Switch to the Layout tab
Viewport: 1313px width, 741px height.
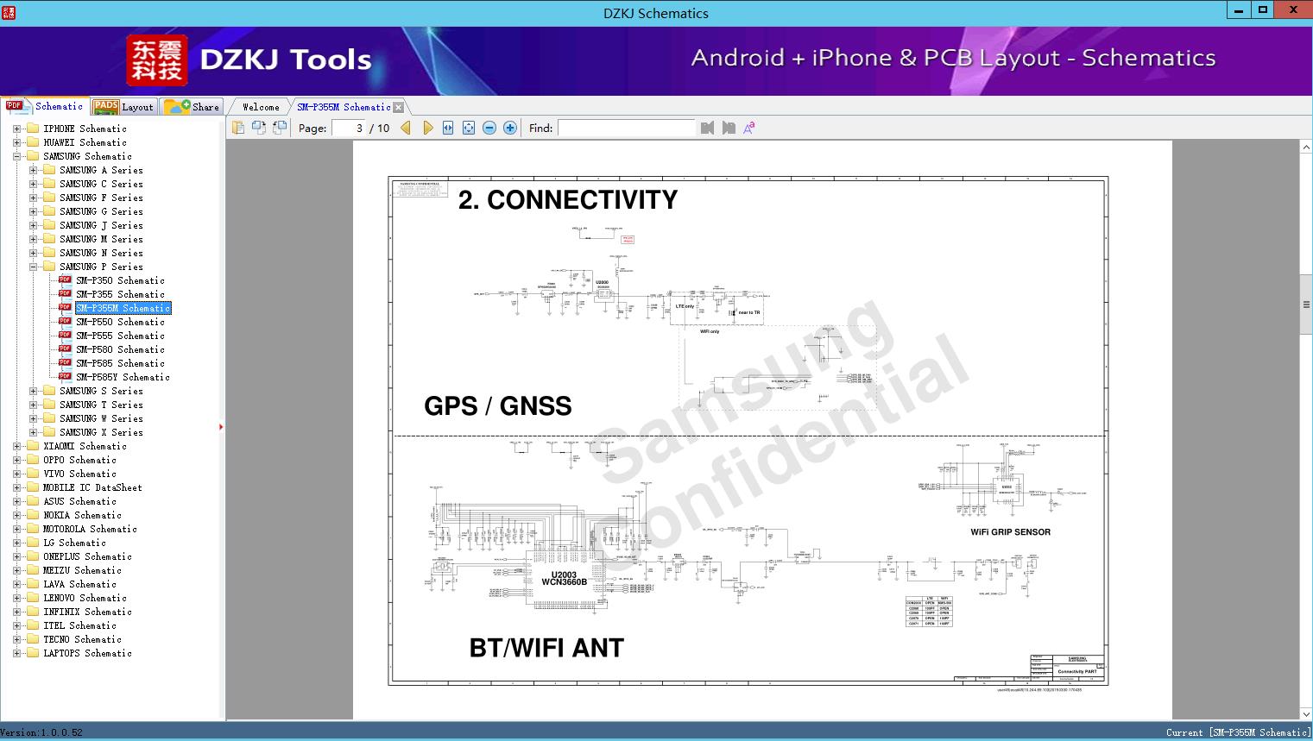(123, 107)
